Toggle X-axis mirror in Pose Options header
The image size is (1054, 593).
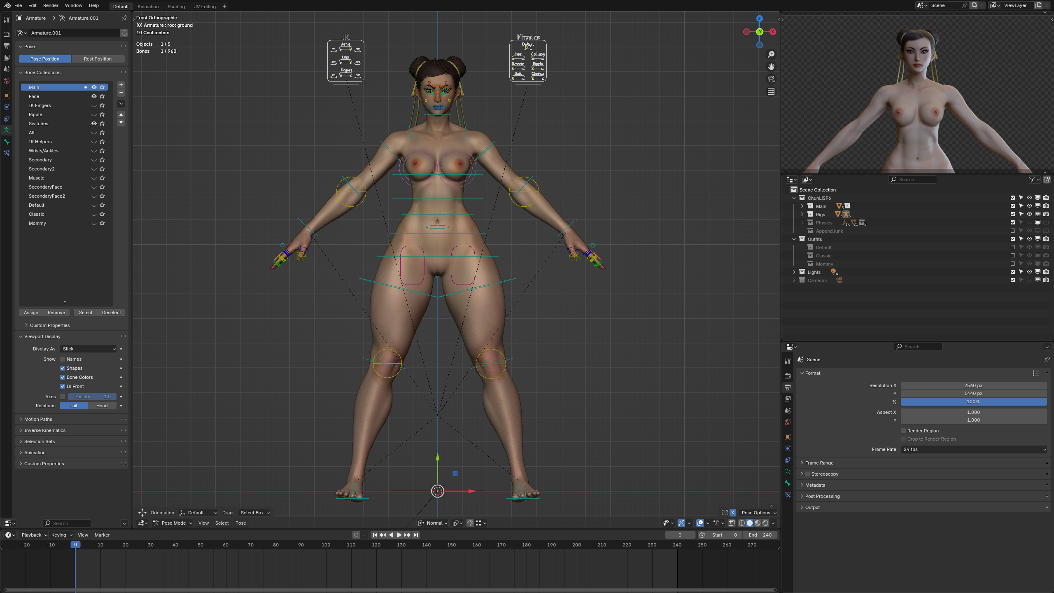coord(733,513)
